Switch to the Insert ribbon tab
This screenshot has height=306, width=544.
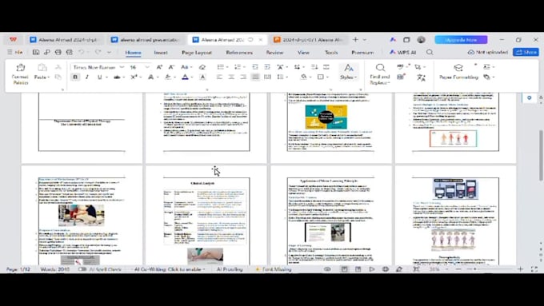tap(161, 53)
